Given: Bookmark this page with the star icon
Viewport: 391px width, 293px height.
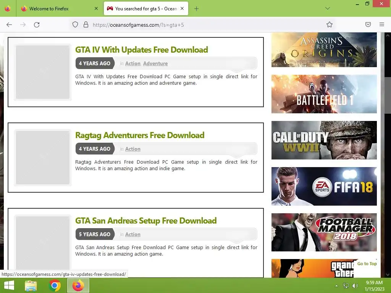Looking at the screenshot, I should tap(330, 25).
